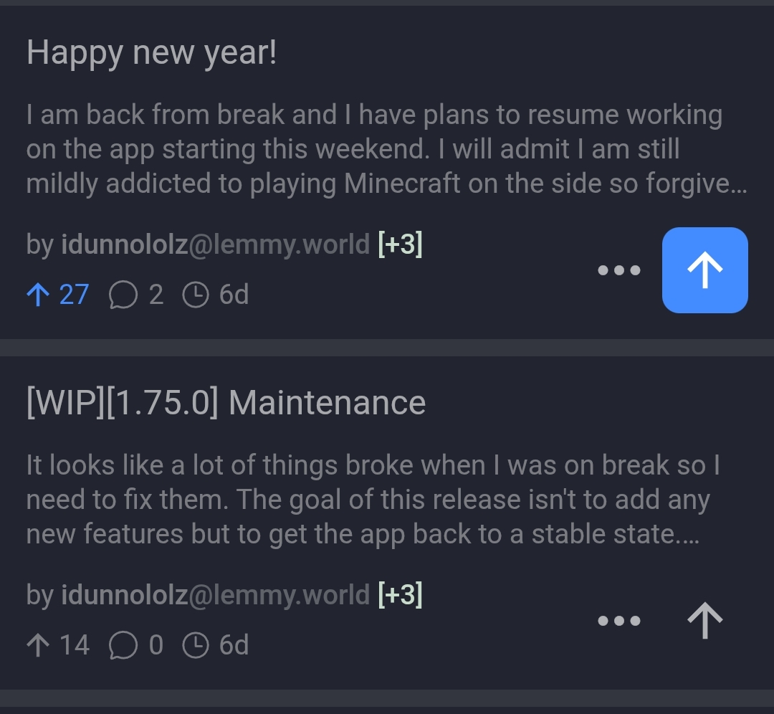Tap the 0 comments count on Maintenance post

click(156, 645)
